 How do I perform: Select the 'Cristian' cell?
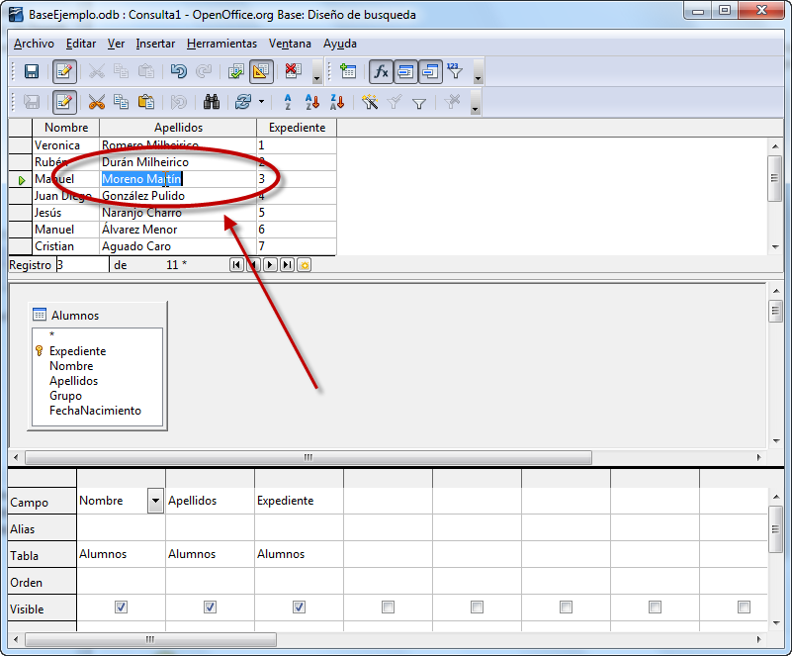(66, 246)
